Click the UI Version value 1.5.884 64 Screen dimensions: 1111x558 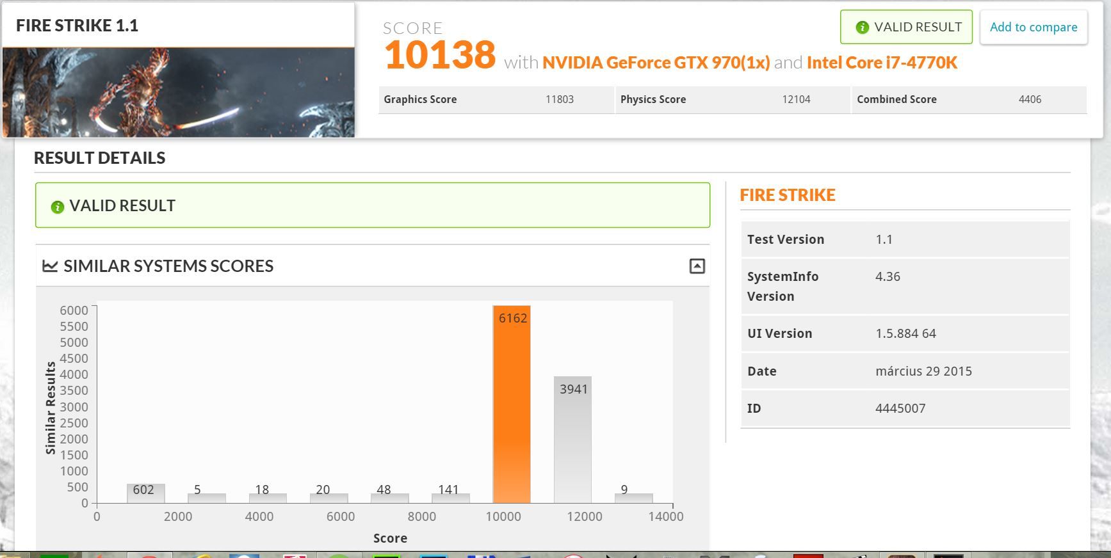click(905, 333)
